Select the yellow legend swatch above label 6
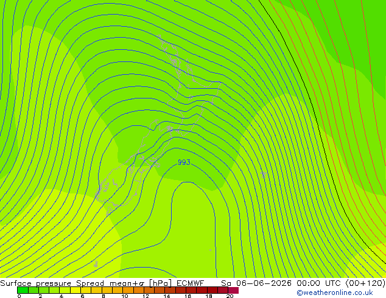The image size is (386, 298). [86, 290]
